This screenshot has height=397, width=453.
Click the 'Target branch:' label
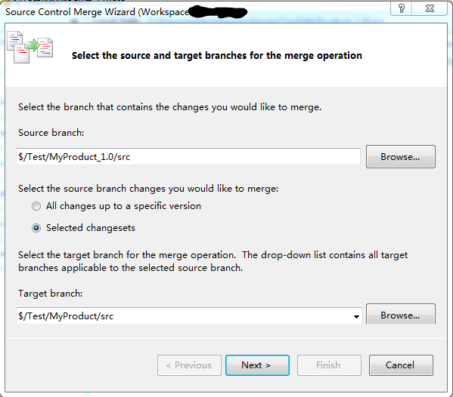[51, 294]
